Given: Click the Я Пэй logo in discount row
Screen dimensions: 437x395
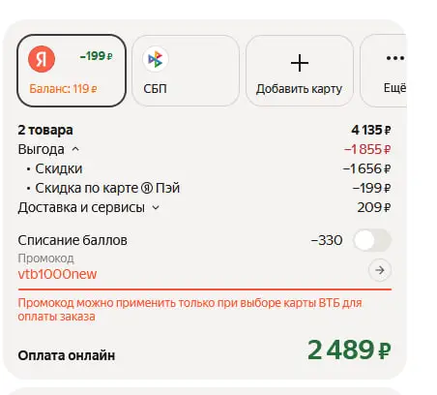Looking at the screenshot, I should [147, 188].
